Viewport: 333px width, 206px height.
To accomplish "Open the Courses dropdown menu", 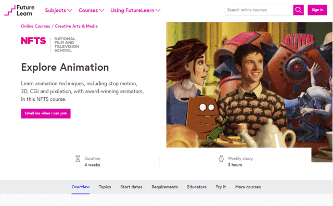I will click(x=92, y=10).
